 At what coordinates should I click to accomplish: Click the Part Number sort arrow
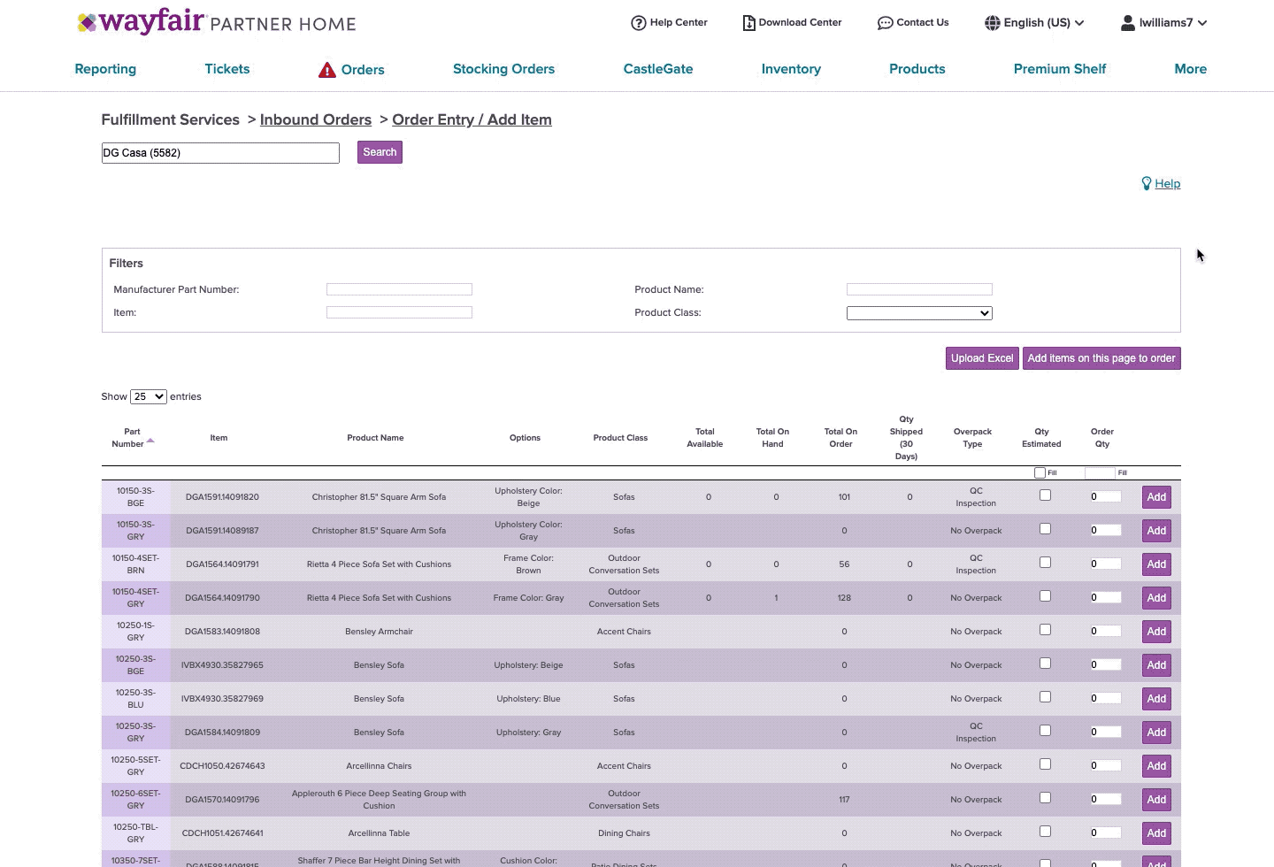[150, 441]
